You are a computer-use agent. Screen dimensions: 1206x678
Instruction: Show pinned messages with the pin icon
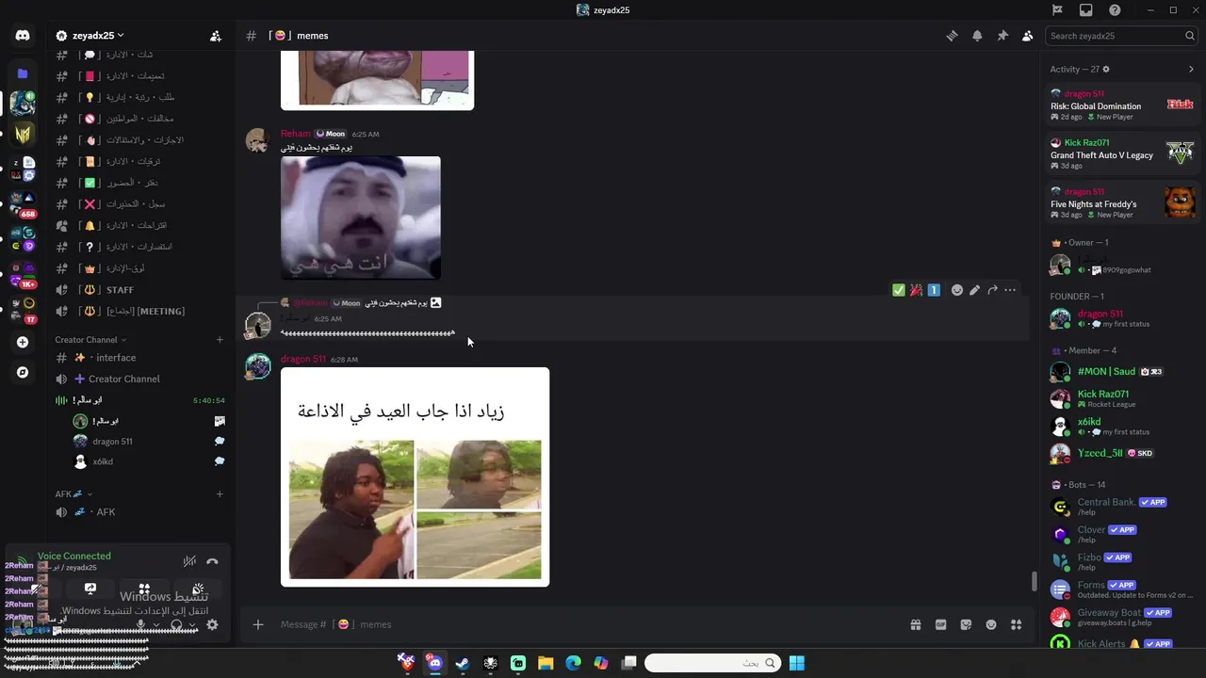pyautogui.click(x=1002, y=36)
